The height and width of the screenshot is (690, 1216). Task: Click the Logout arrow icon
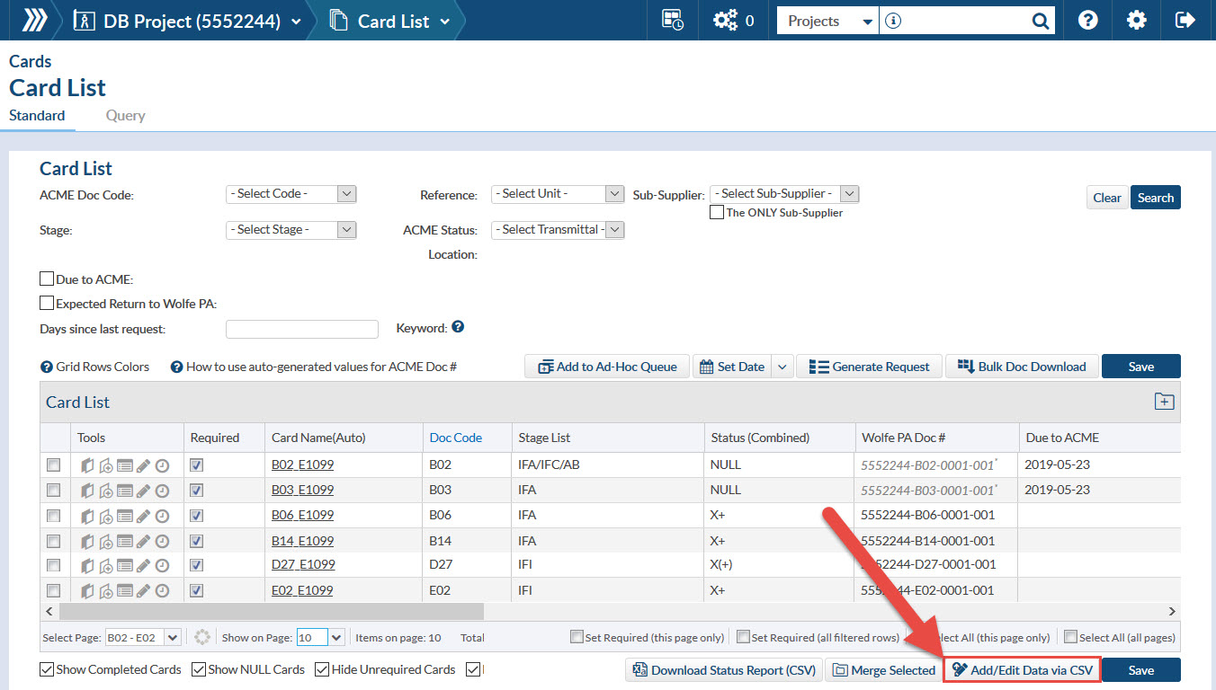coord(1185,20)
